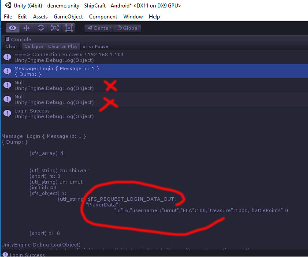Click info icon beside Login Success log
The image size is (308, 257).
click(7, 113)
